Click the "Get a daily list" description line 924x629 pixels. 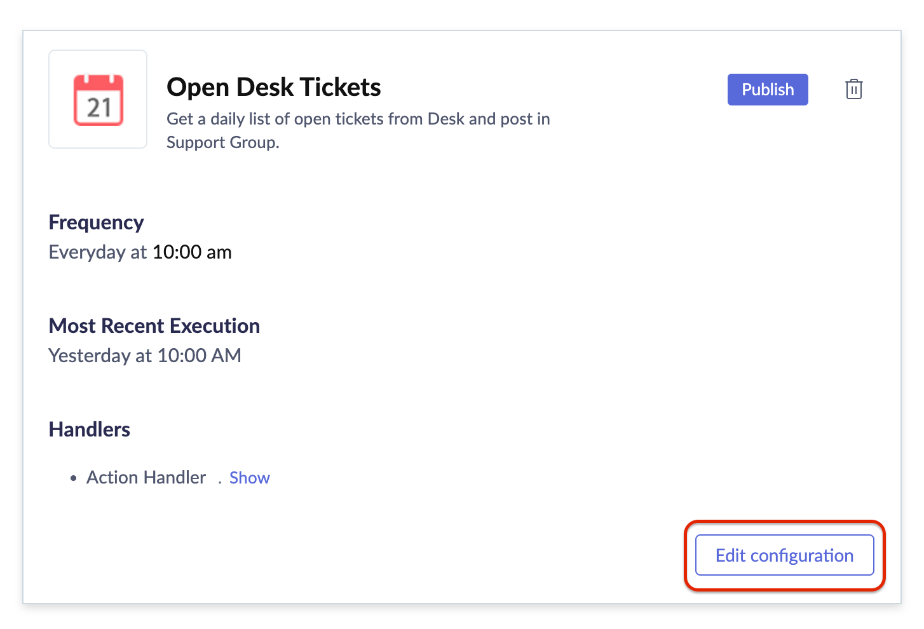click(x=358, y=119)
